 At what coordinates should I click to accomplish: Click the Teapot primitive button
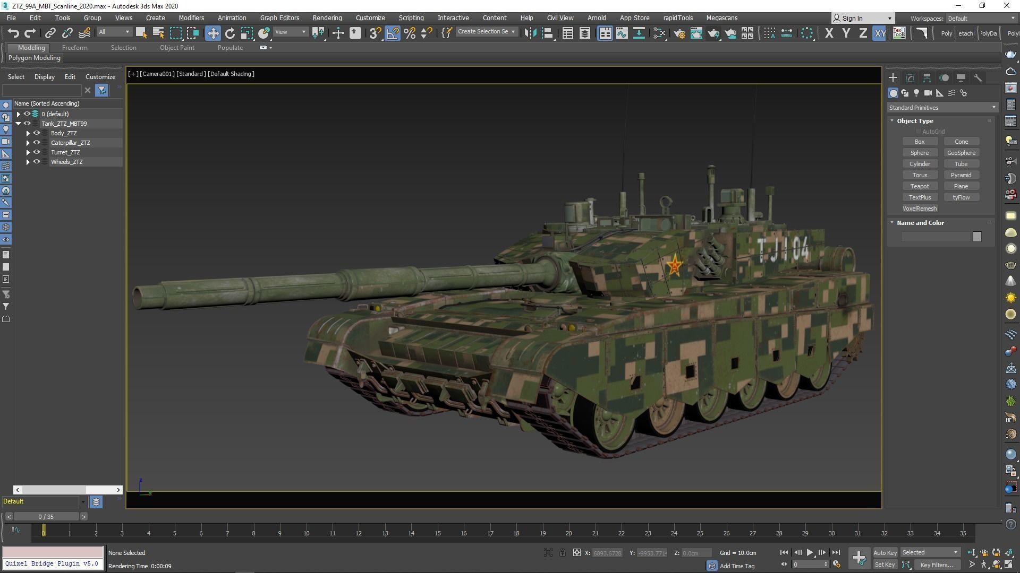(x=920, y=186)
